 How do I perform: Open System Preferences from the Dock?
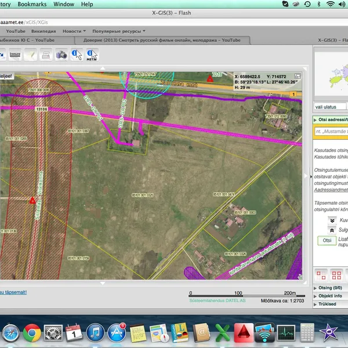pyautogui.click(x=53, y=333)
